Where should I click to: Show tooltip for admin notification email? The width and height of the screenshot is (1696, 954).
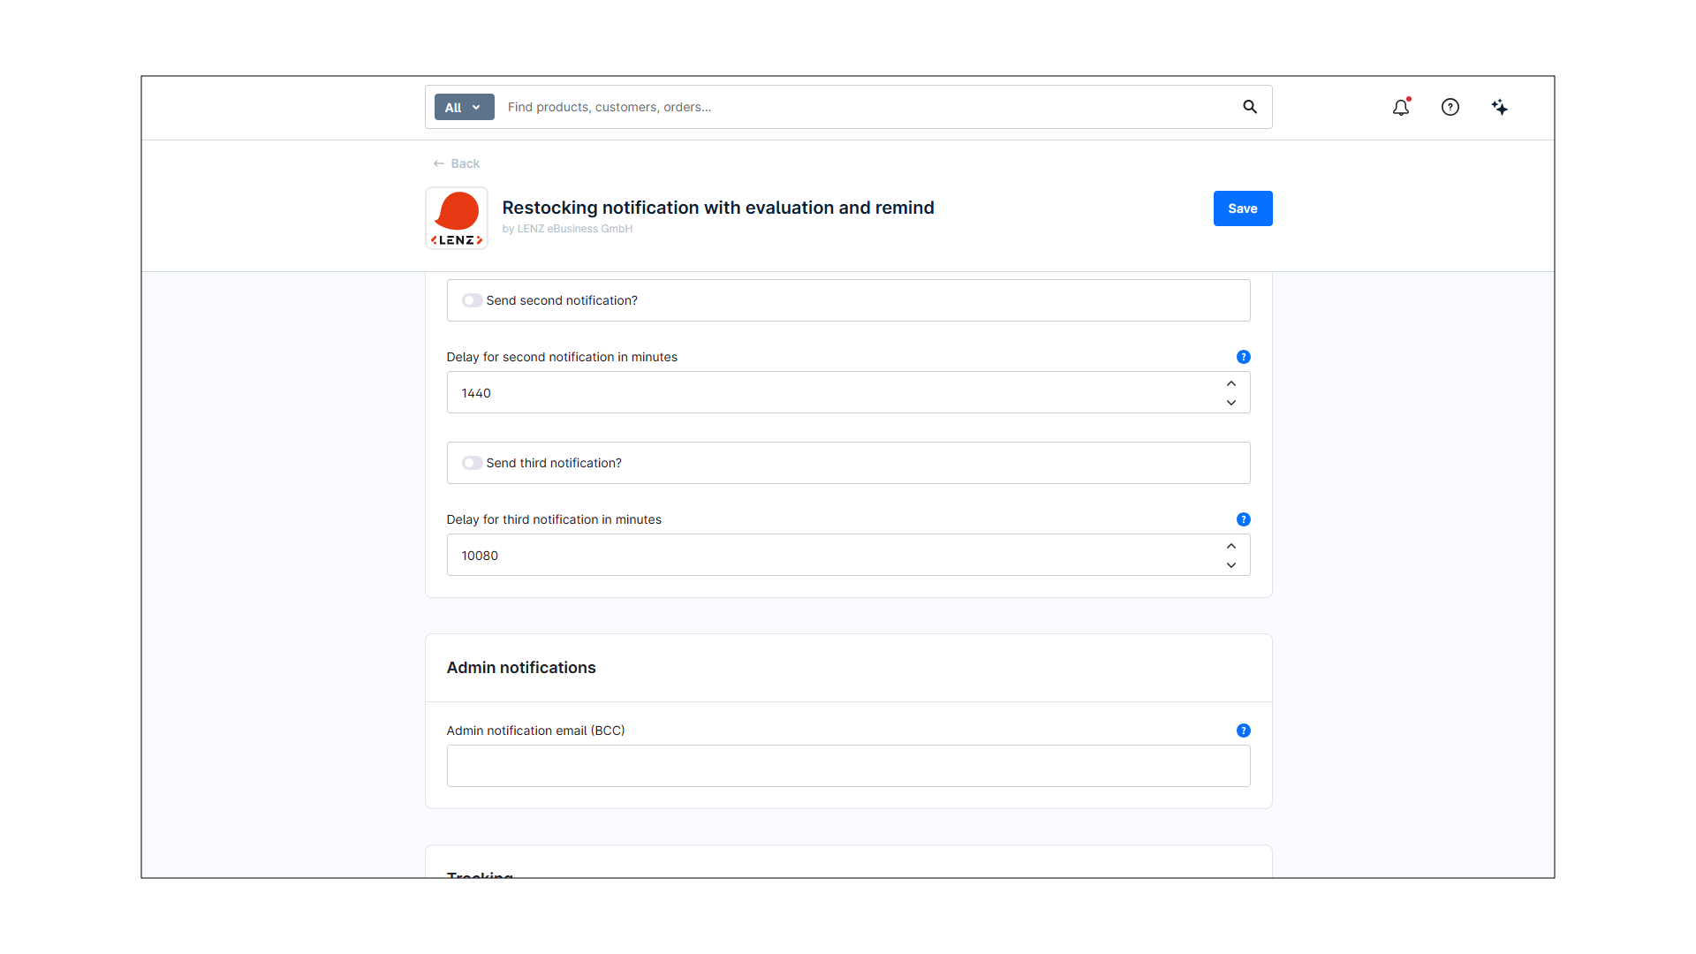1243,731
